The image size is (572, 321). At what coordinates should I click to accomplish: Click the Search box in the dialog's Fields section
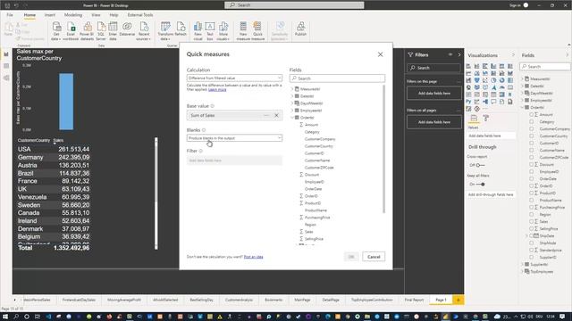[x=337, y=78]
